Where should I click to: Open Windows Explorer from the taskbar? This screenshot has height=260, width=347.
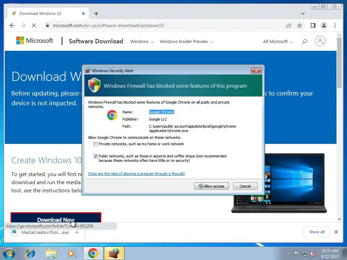tap(51, 253)
